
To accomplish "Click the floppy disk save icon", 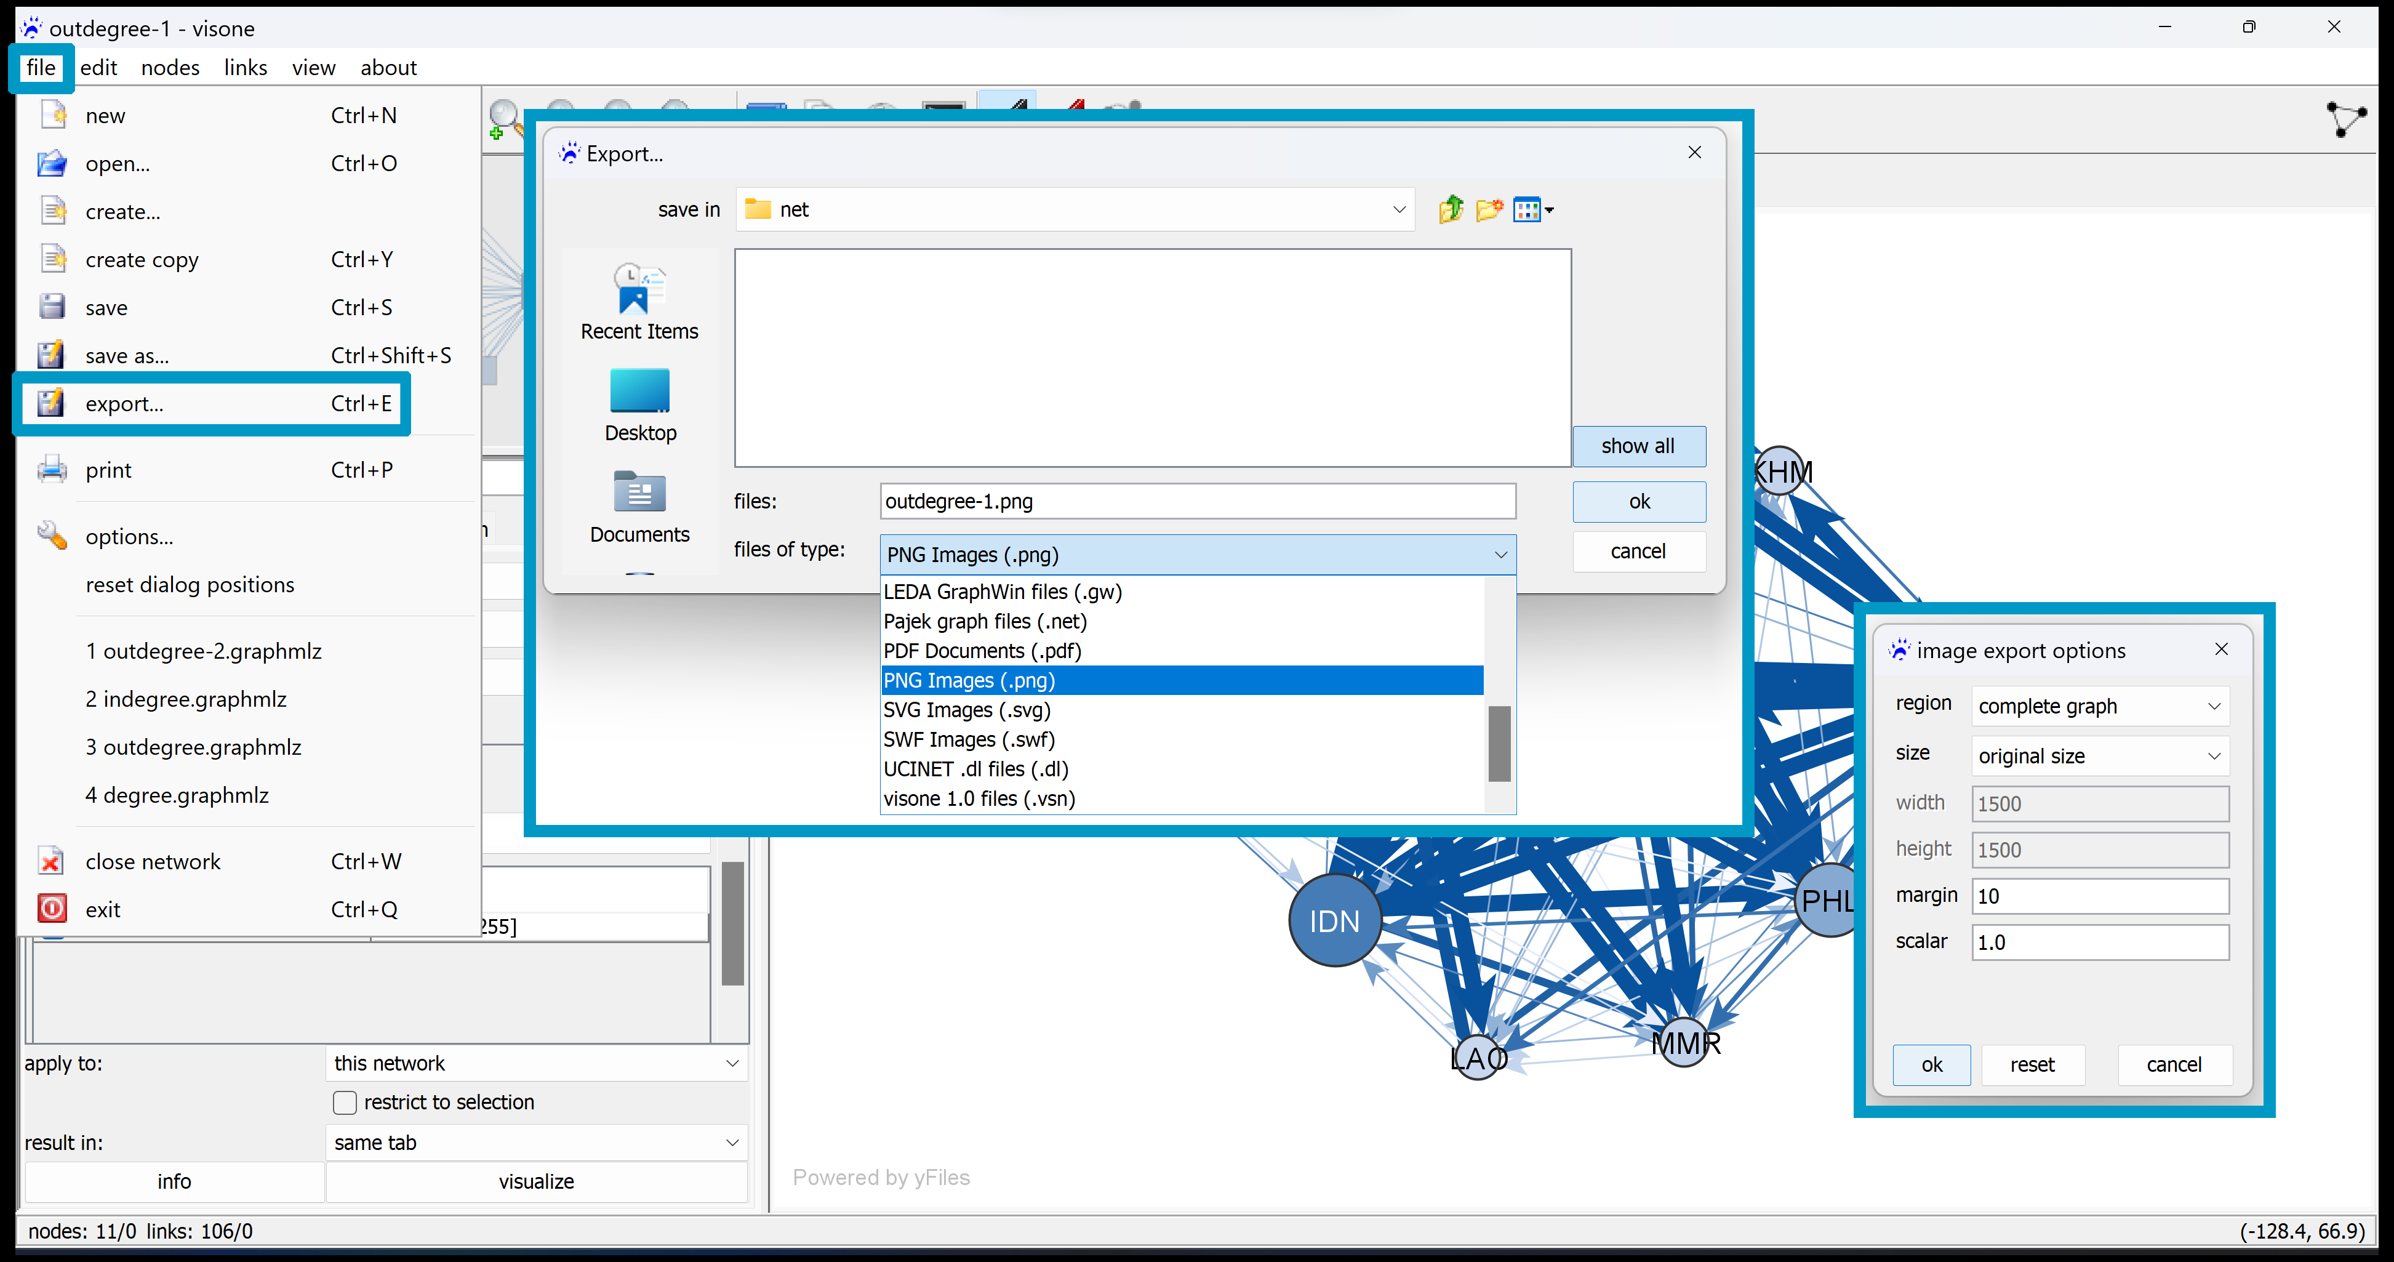I will point(52,308).
